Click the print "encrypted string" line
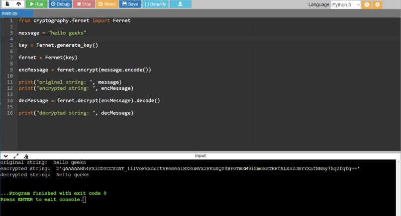The image size is (401, 216). click(76, 88)
